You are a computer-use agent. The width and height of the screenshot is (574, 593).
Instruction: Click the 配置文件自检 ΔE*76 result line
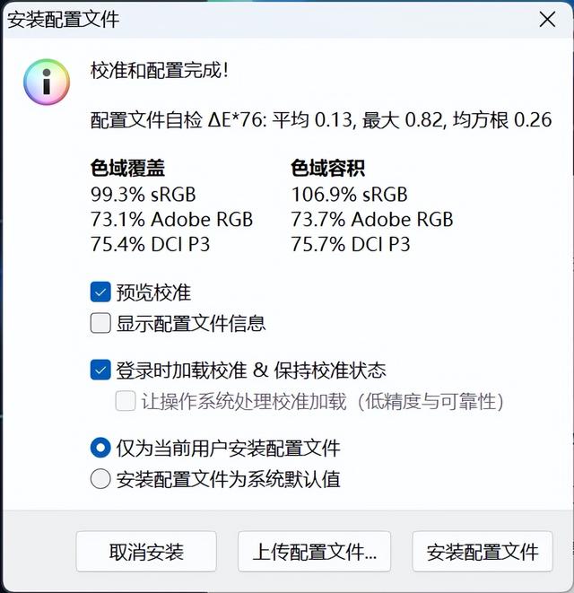click(x=321, y=119)
